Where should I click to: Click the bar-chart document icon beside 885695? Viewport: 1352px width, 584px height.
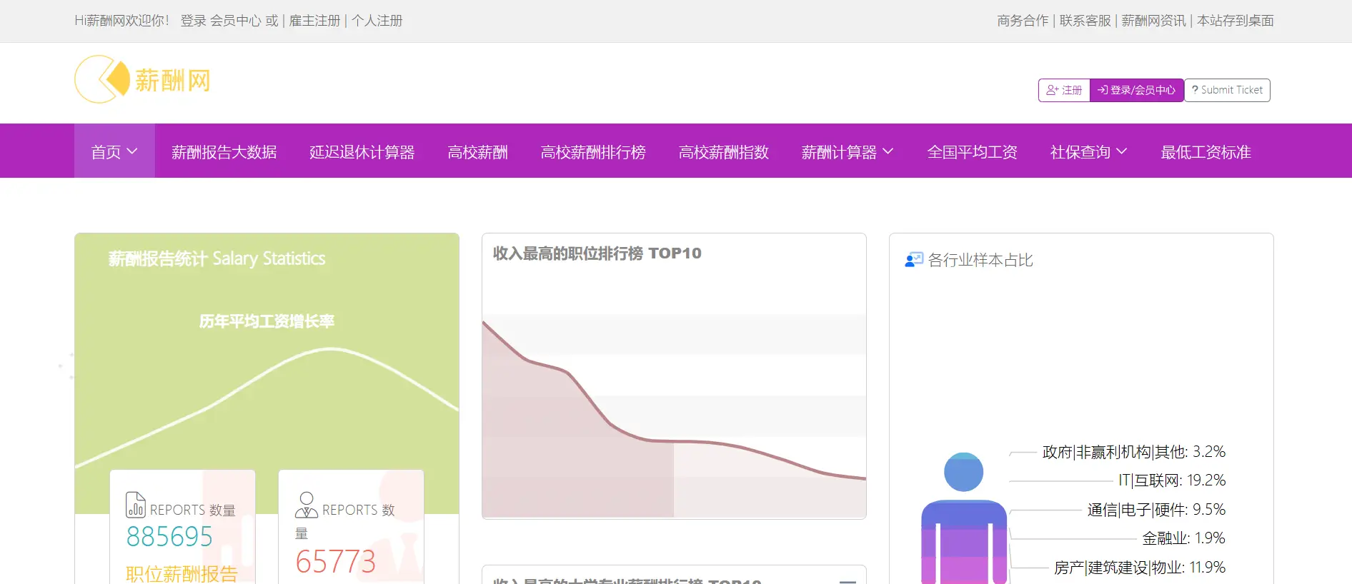(135, 505)
